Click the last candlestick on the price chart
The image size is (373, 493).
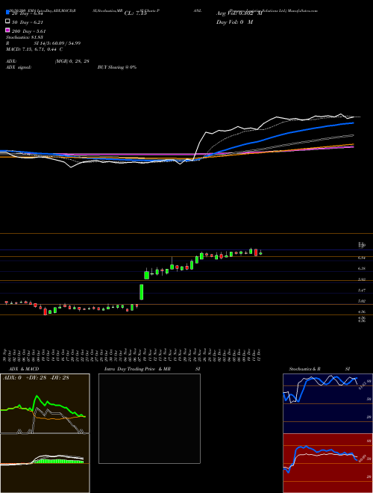click(260, 252)
